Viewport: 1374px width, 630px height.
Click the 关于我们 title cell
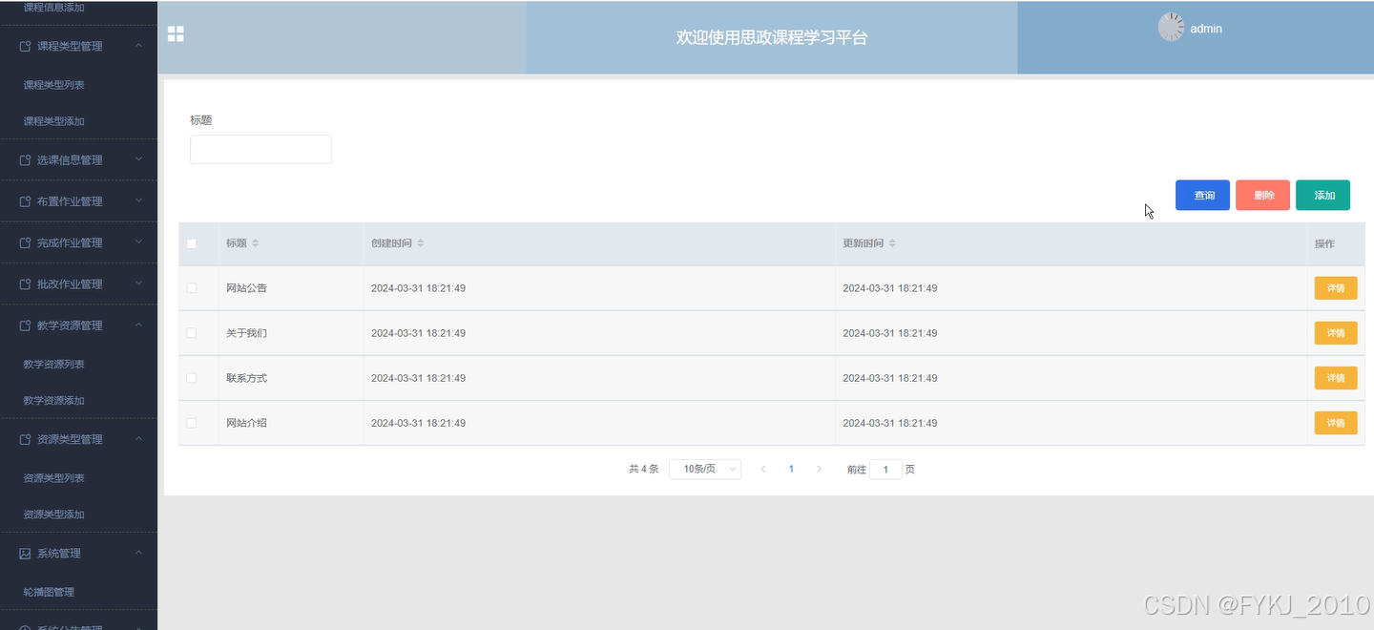pyautogui.click(x=246, y=333)
